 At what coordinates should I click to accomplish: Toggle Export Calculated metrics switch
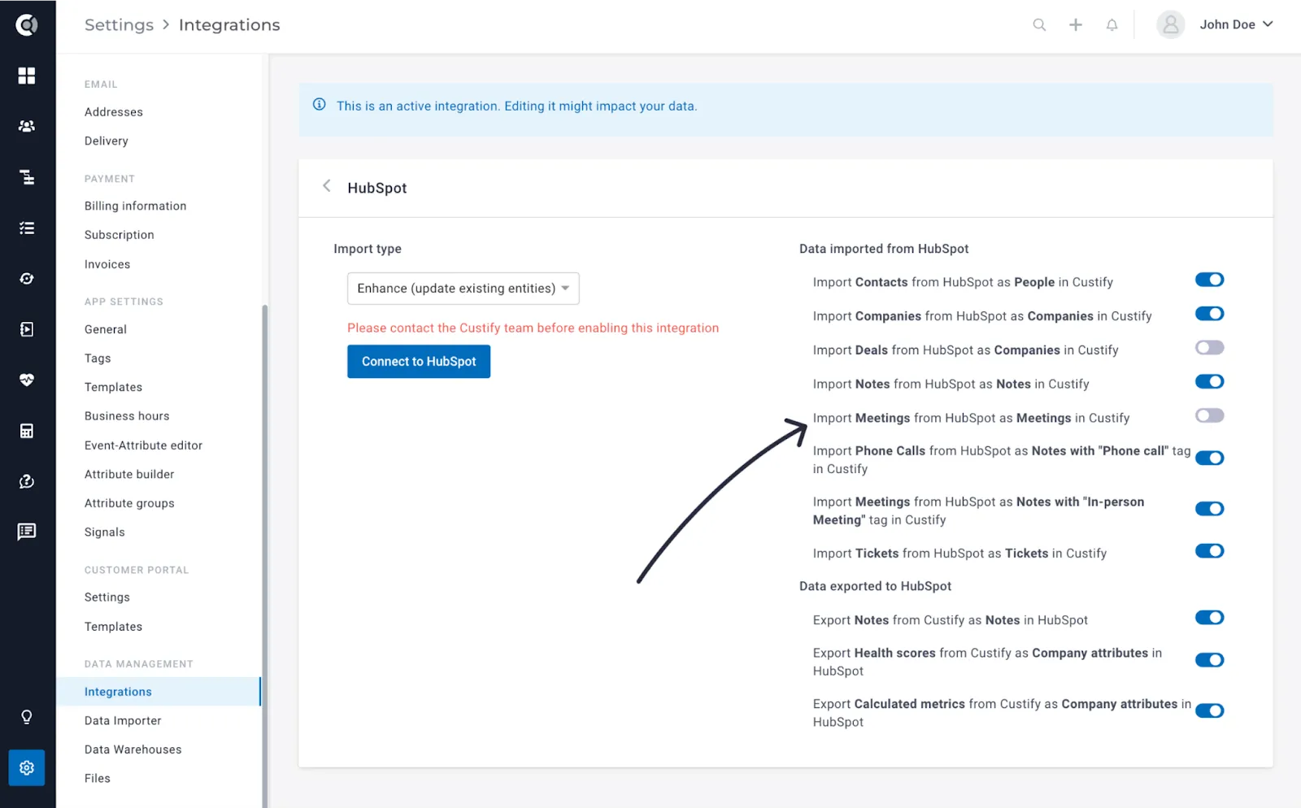pyautogui.click(x=1209, y=711)
